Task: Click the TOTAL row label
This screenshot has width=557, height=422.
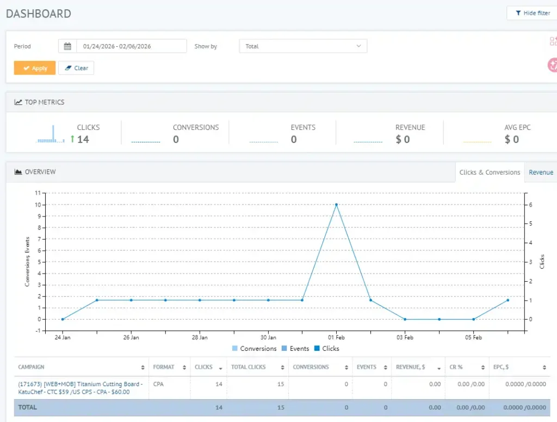Action: point(27,407)
